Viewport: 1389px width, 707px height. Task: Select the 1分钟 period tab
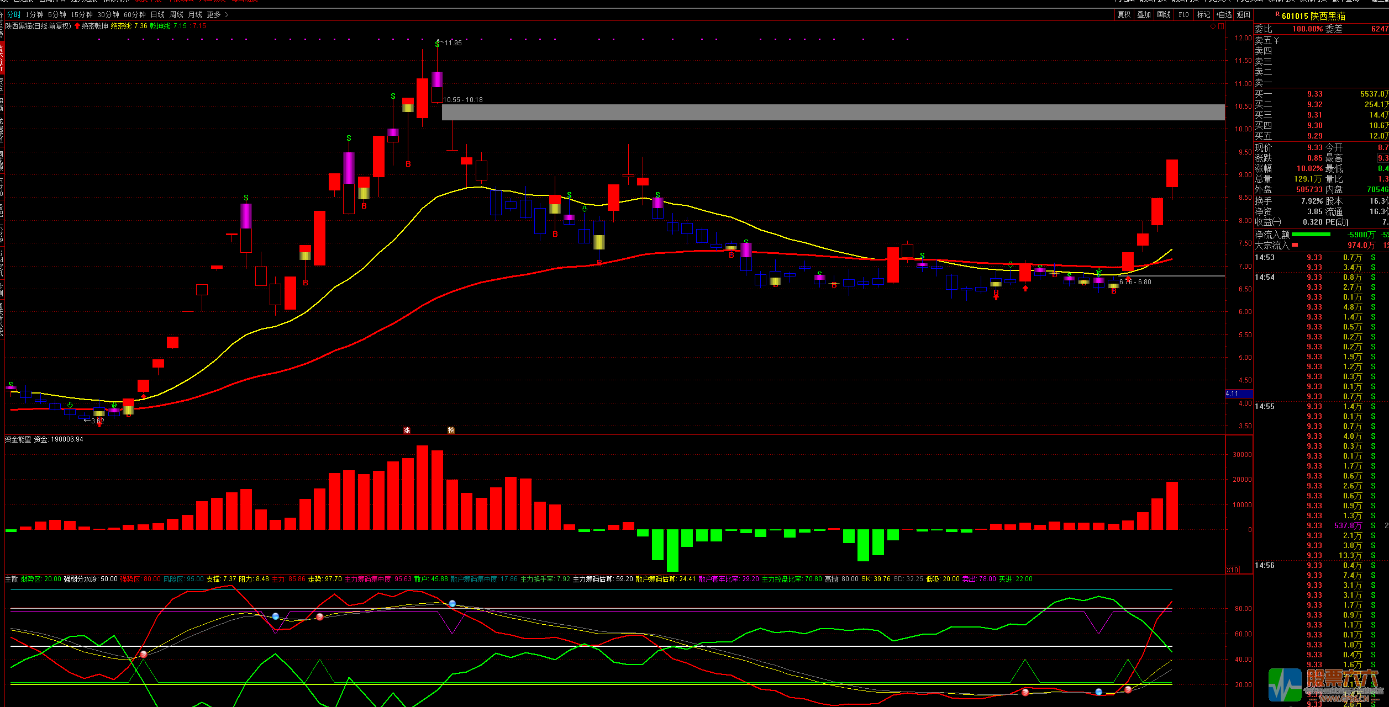34,15
